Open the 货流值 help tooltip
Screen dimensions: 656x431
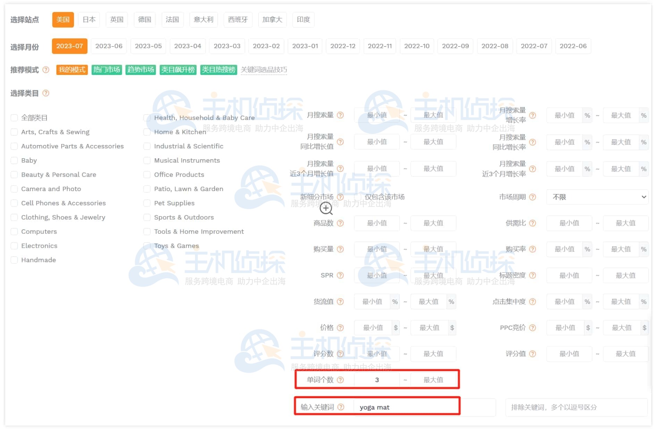[x=340, y=302]
